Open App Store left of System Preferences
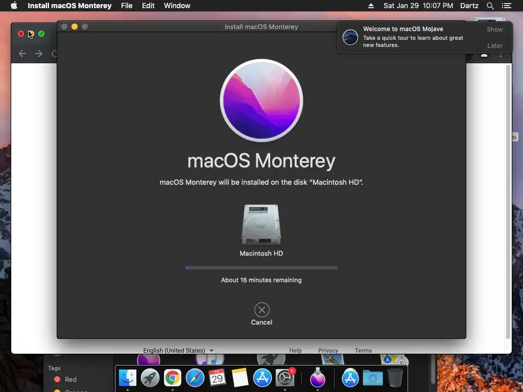This screenshot has height=392, width=523. (x=263, y=378)
